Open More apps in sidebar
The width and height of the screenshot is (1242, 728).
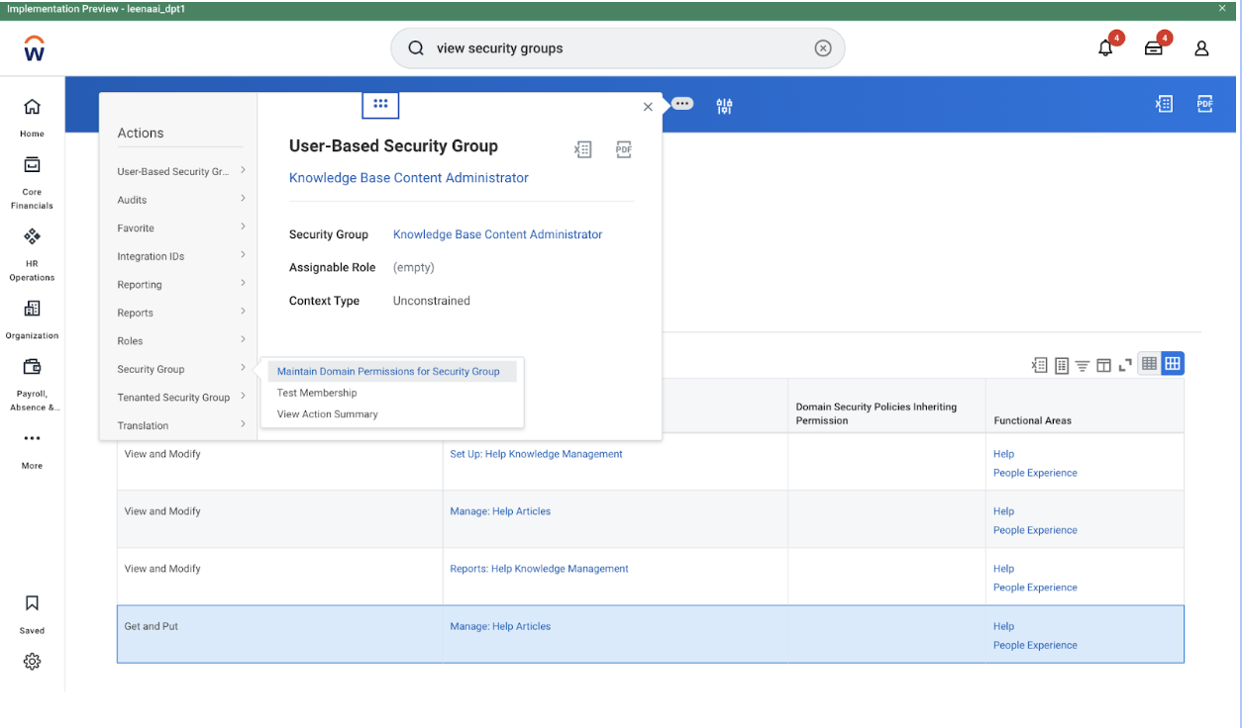coord(32,449)
